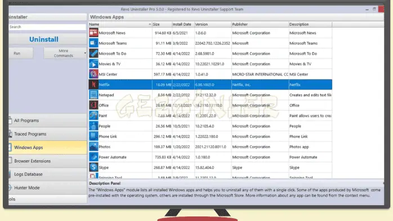The height and width of the screenshot is (221, 393).
Task: Sort by Publisher column header
Action: (x=260, y=24)
